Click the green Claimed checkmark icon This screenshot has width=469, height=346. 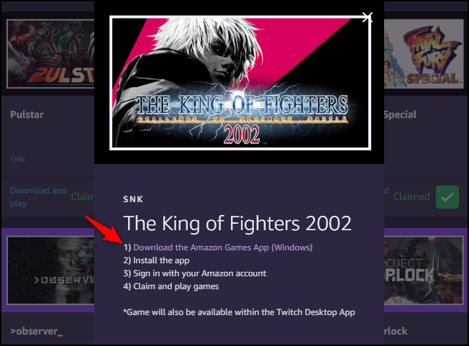(x=447, y=197)
